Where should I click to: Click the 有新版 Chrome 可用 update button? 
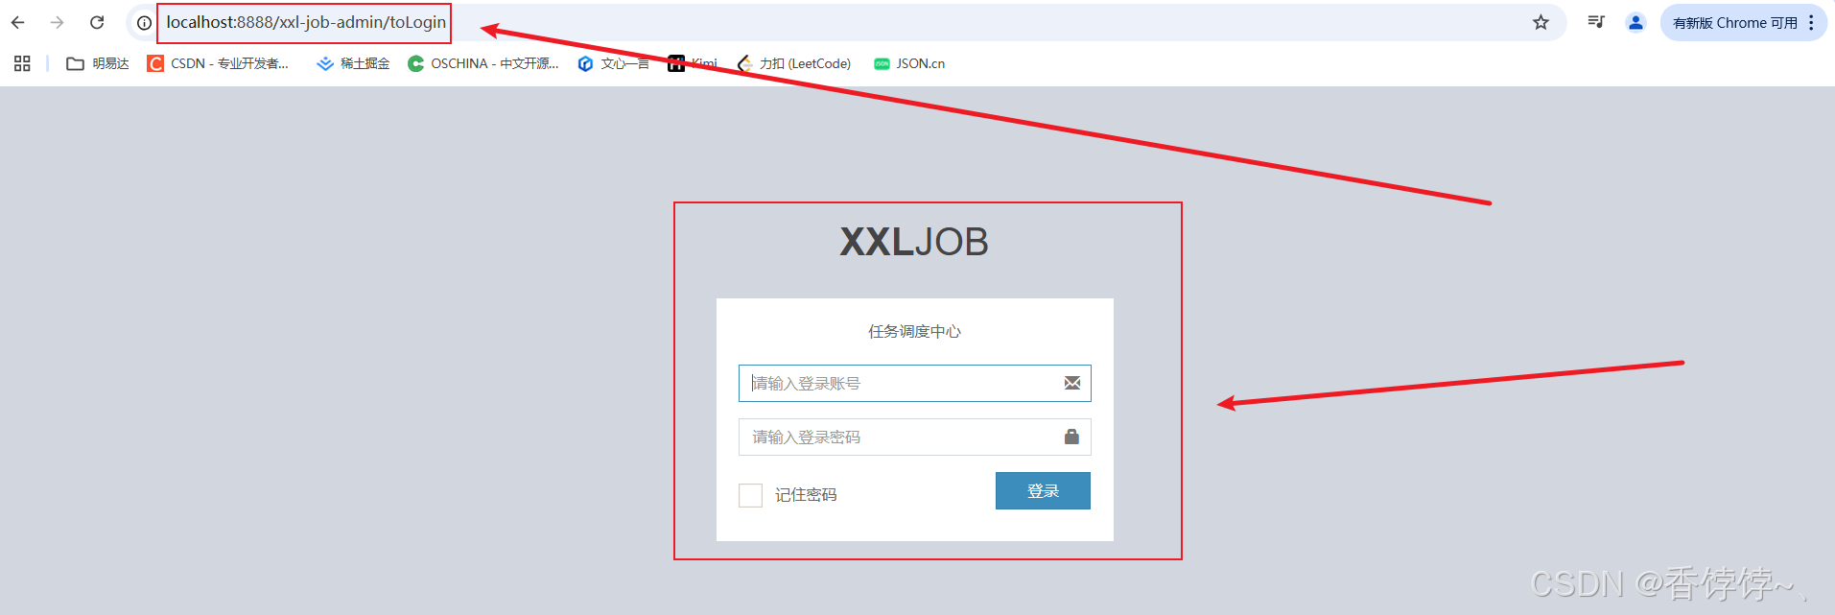[x=1734, y=22]
